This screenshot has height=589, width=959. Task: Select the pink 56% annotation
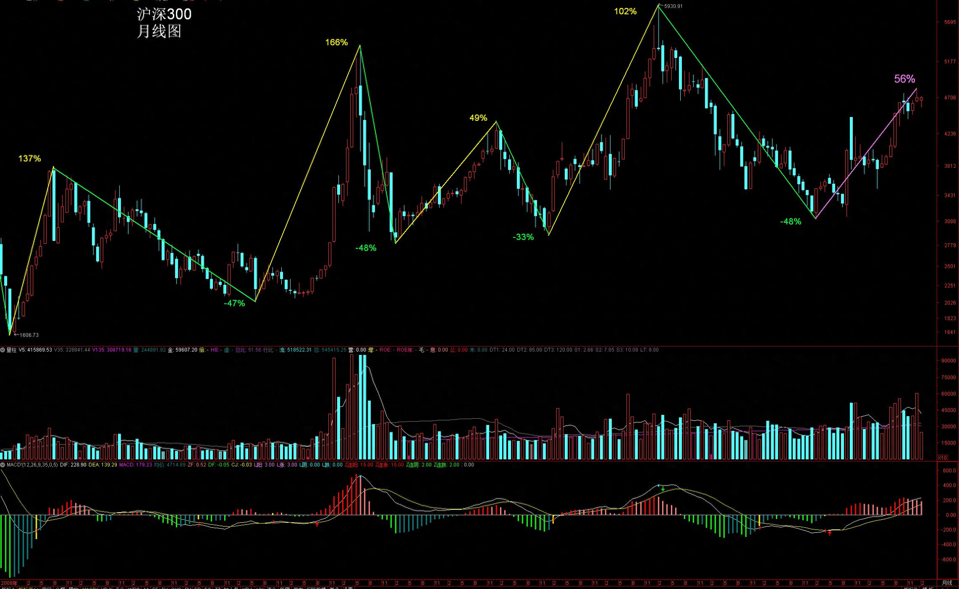tap(904, 79)
